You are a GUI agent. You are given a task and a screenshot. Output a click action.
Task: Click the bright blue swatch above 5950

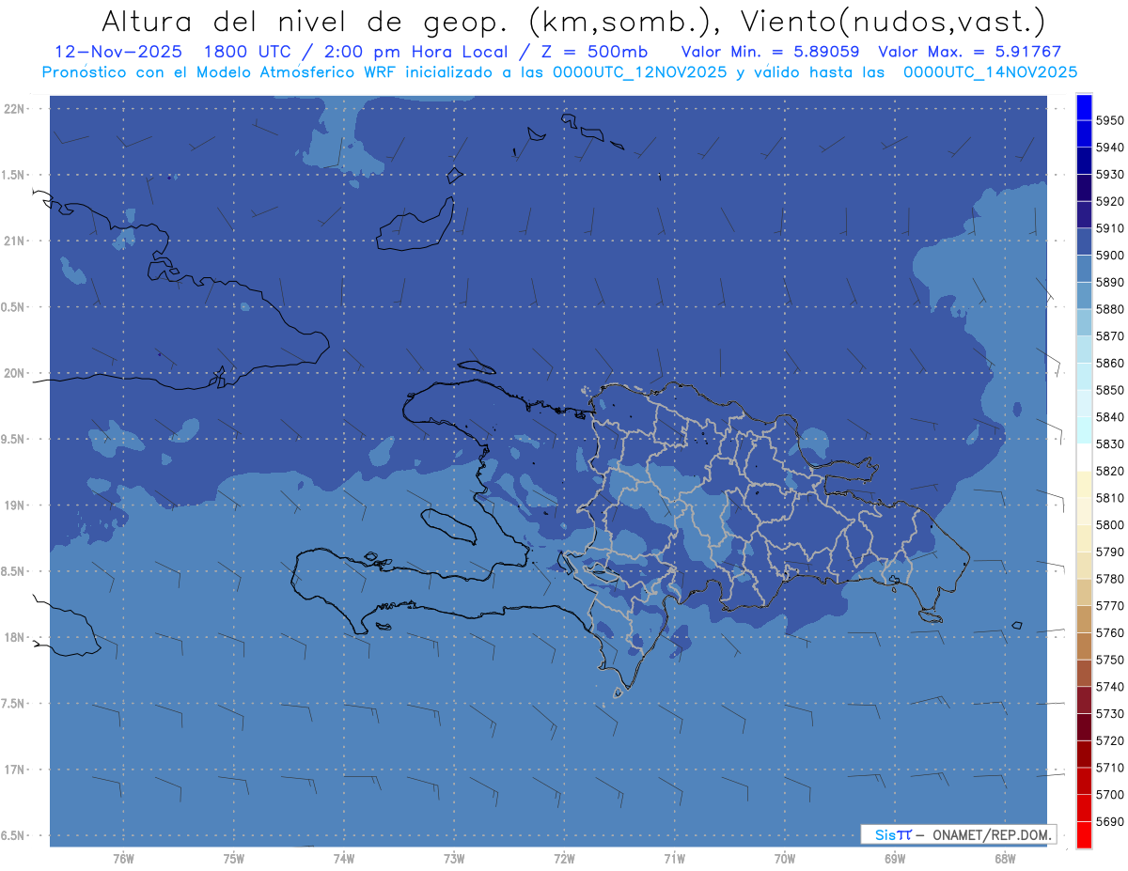pos(1084,107)
